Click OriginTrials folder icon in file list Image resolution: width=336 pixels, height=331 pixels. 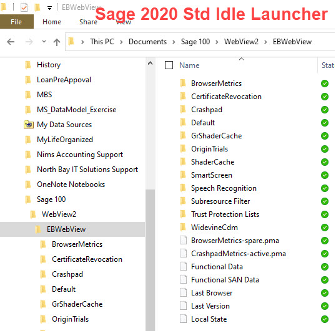tap(183, 149)
